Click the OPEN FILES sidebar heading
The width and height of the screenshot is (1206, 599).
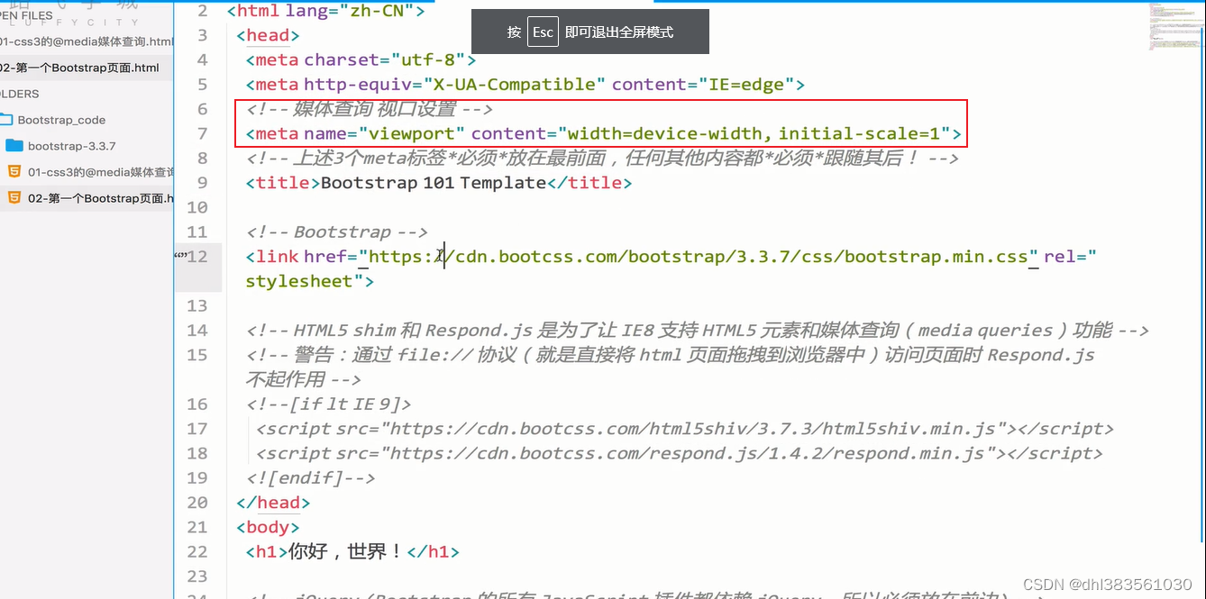tap(26, 15)
